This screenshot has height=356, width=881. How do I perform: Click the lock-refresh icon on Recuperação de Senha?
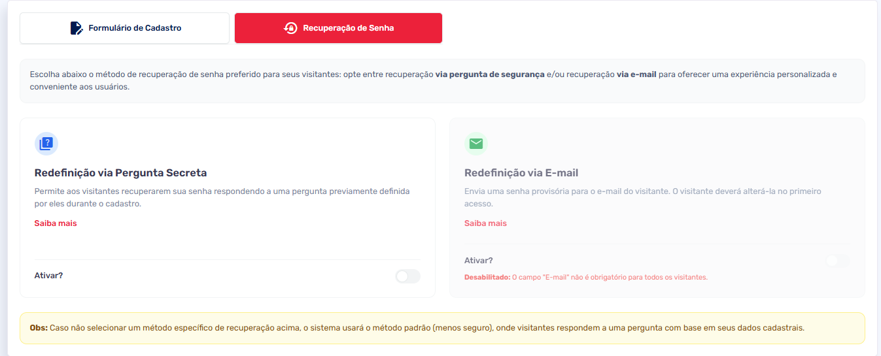290,28
